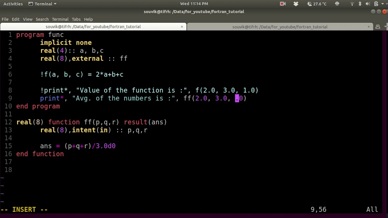Image resolution: width=388 pixels, height=218 pixels.
Task: Click the printer indicator icon
Action: (x=337, y=4)
